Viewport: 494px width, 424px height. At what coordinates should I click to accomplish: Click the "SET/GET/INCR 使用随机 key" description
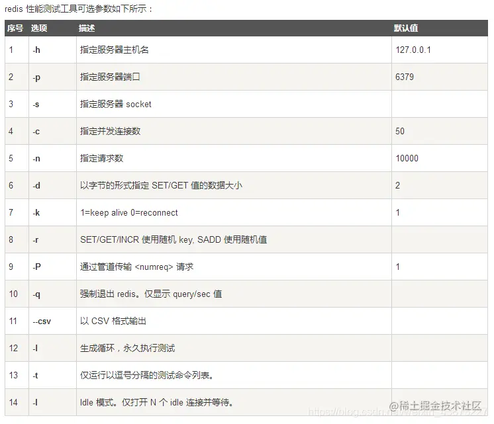pos(136,239)
